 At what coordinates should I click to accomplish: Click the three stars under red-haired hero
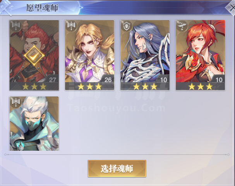(34, 86)
